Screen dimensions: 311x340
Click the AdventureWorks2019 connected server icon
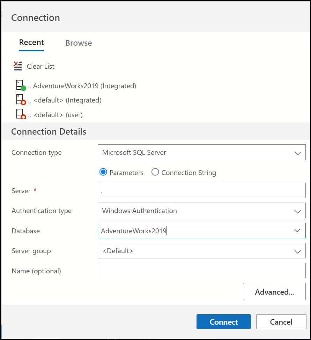point(21,86)
